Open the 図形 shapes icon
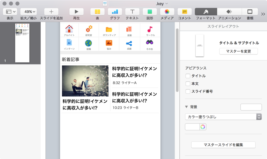 (150, 11)
